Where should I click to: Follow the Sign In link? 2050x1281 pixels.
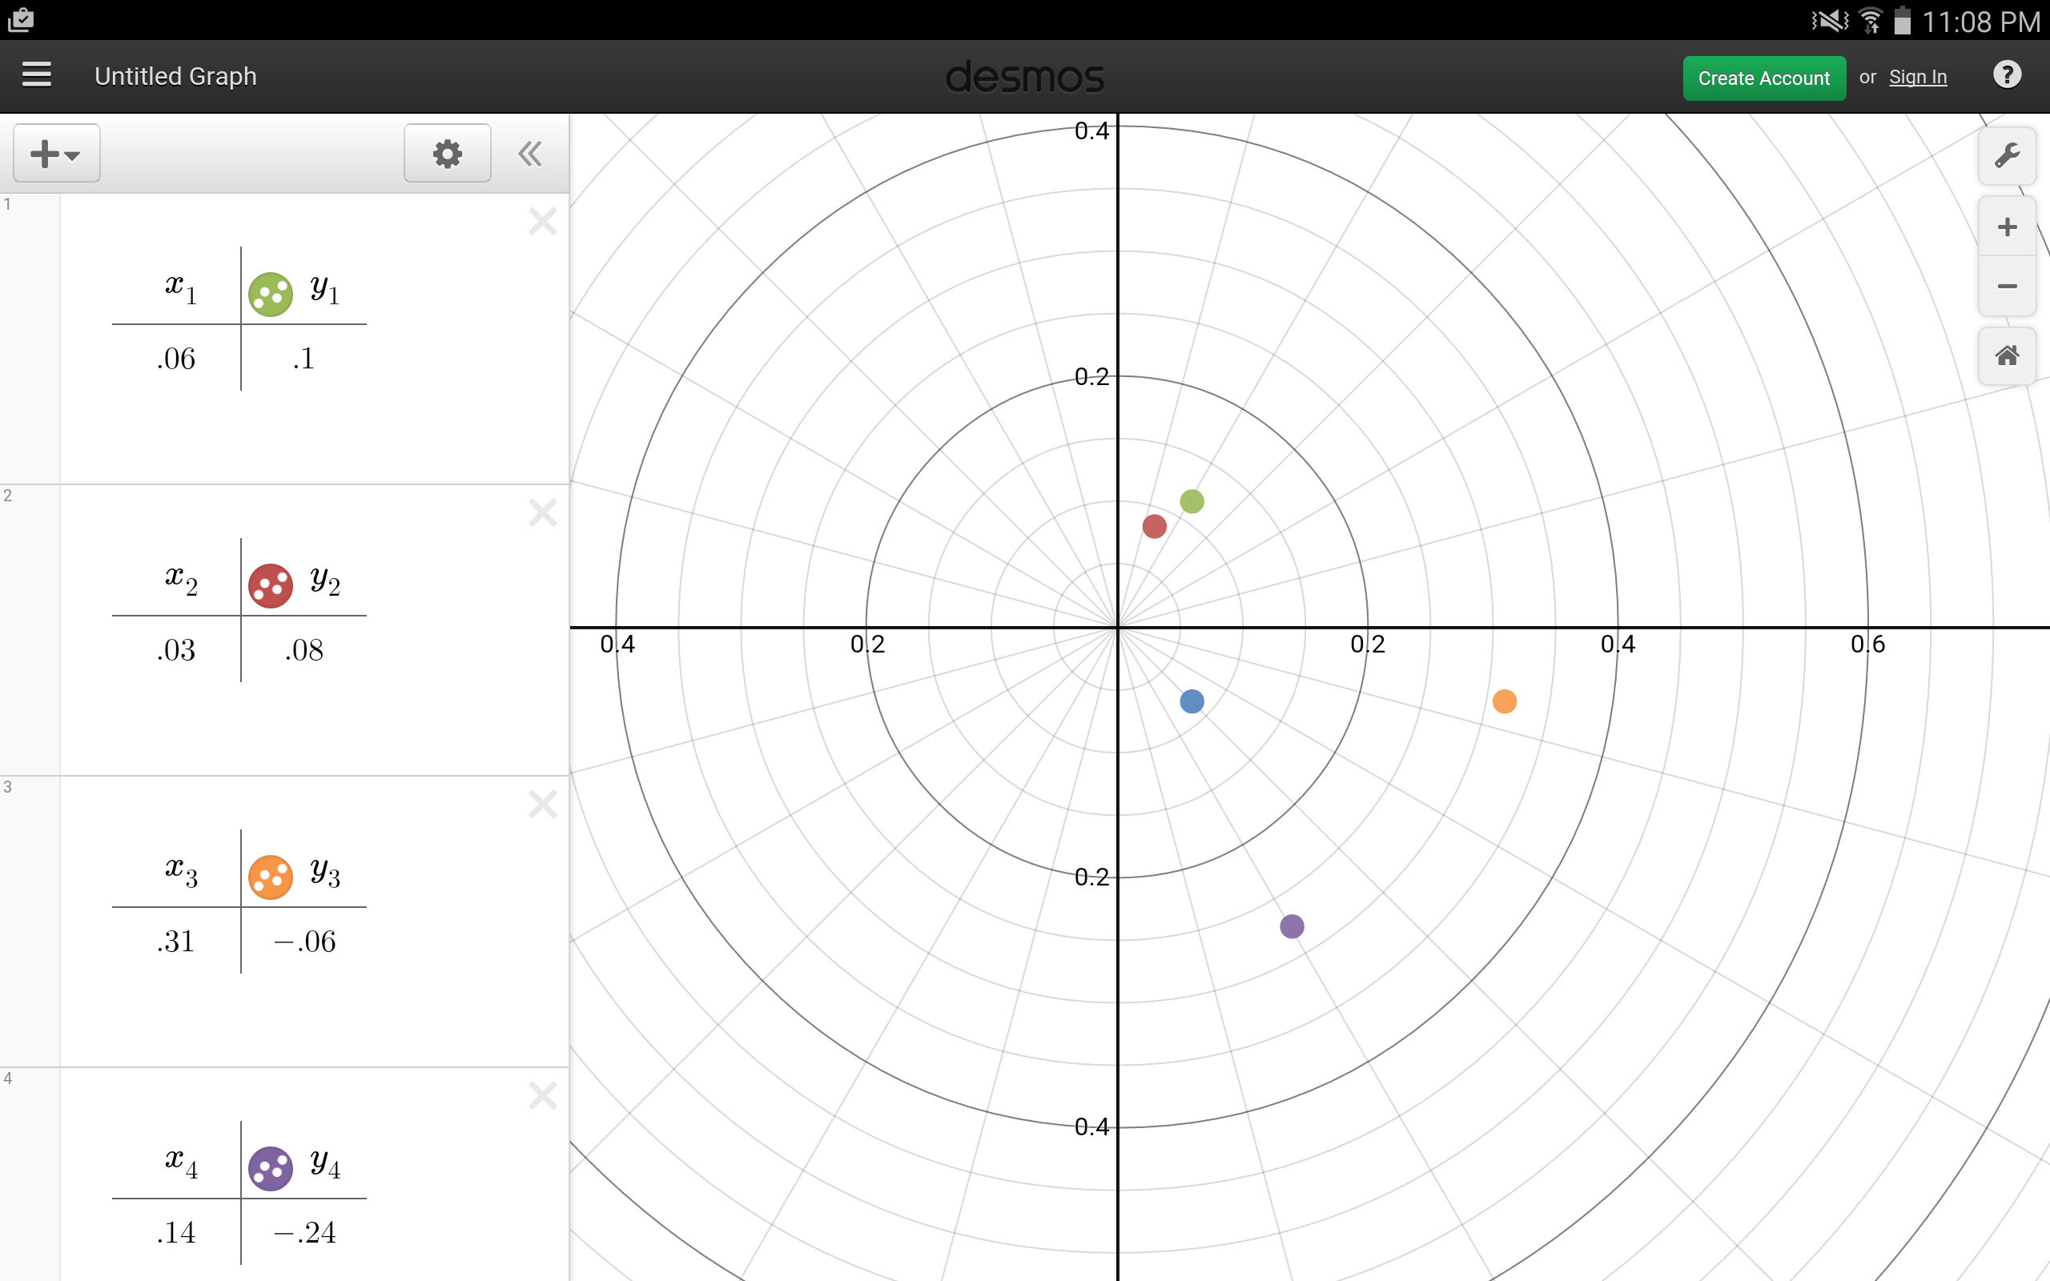point(1917,77)
